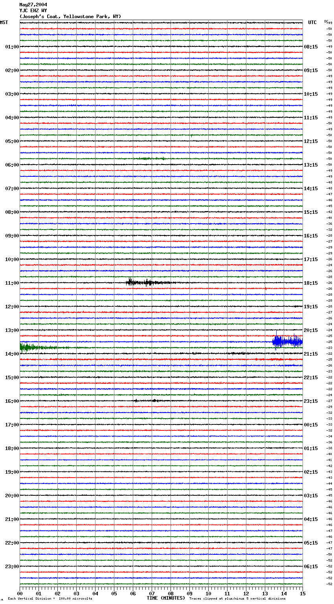Click minute 08 on the bottom time axis
Viewport: 334px width, 604px height.
171,593
